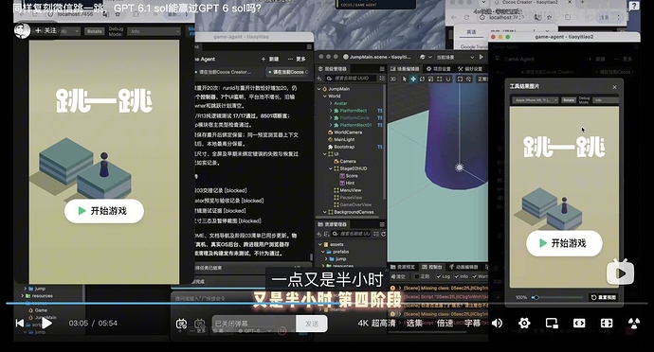Image resolution: width=654 pixels, height=352 pixels.
Task: Select the cursor selection tool in scene toolbar
Action: tap(404, 79)
